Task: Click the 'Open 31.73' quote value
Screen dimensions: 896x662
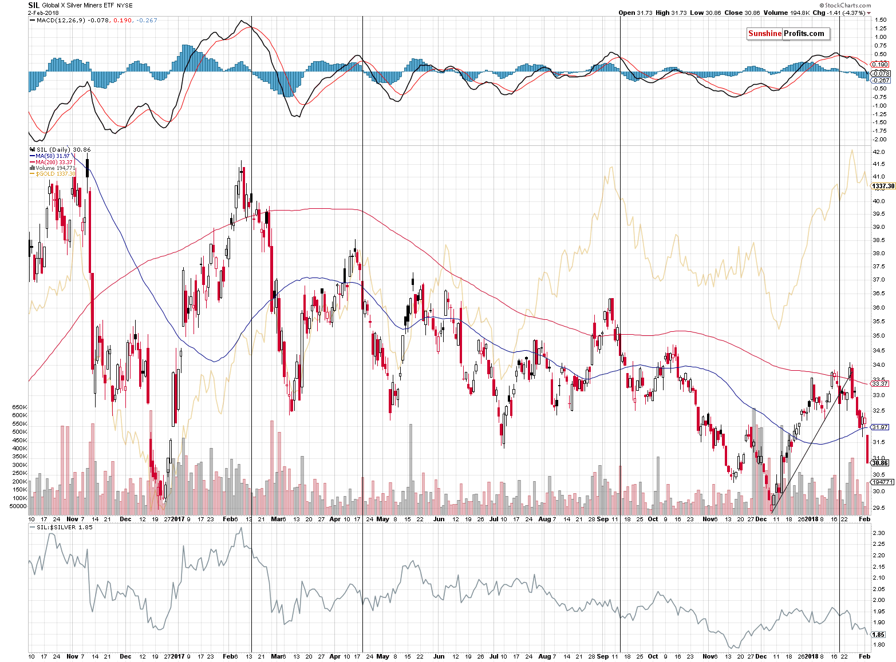Action: (636, 13)
